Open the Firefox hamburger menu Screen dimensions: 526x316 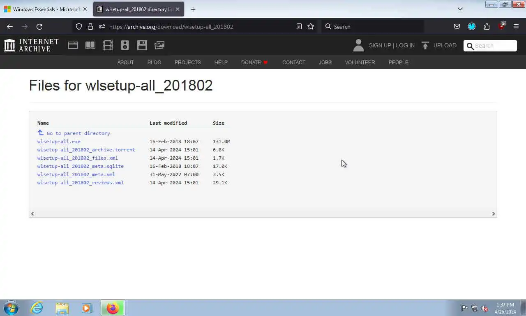[516, 27]
